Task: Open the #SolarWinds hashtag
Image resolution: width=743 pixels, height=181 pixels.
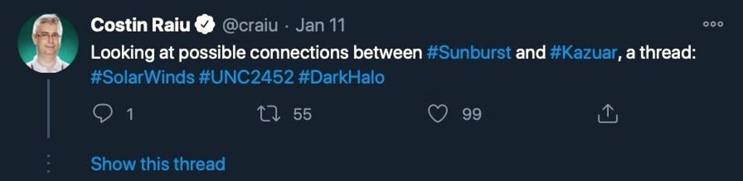Action: point(143,77)
